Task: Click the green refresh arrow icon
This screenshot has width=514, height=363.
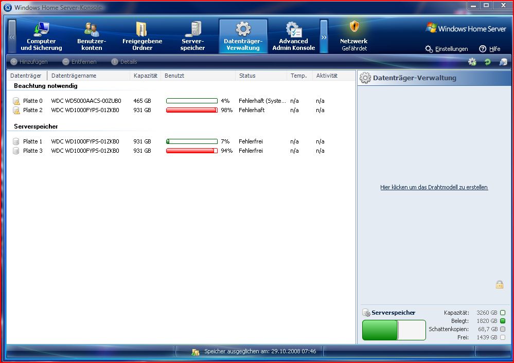Action: pyautogui.click(x=487, y=62)
